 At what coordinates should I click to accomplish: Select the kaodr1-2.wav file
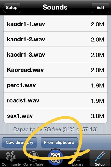pos(56,39)
